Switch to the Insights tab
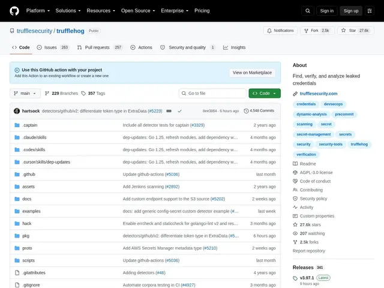 [234, 47]
